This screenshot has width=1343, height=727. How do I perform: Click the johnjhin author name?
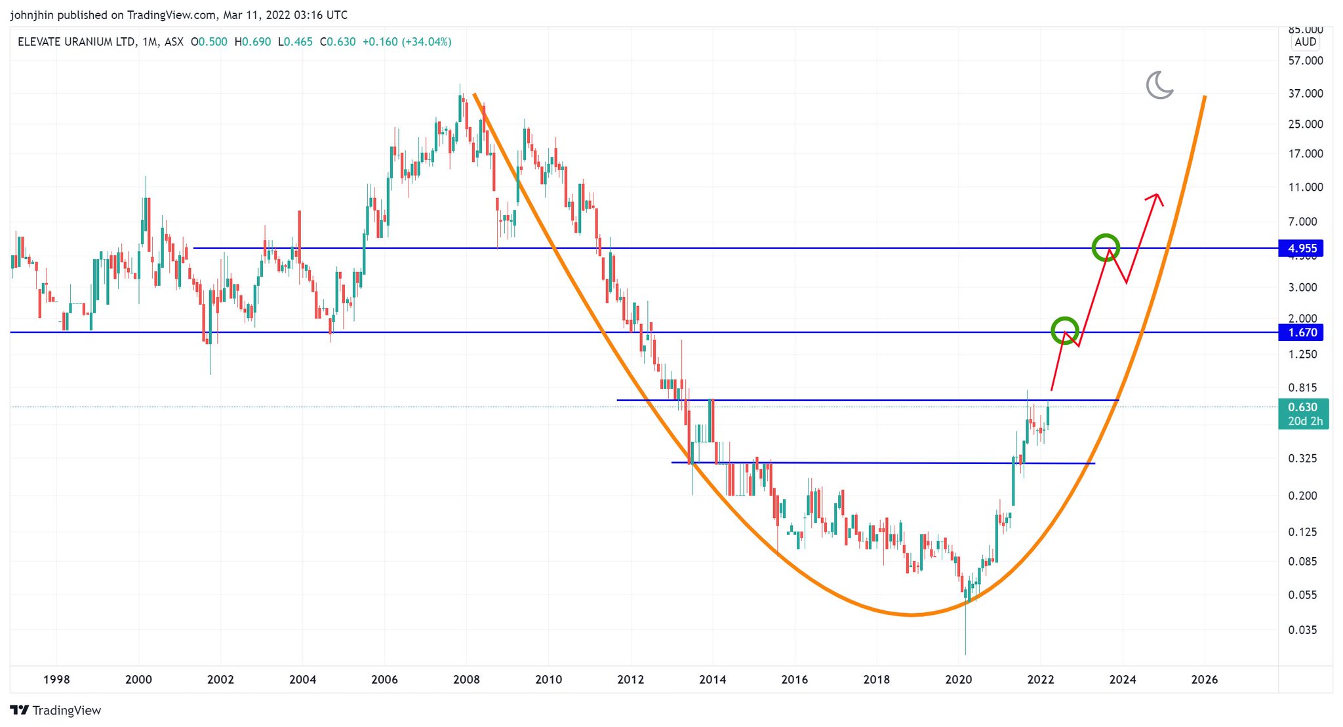[31, 14]
